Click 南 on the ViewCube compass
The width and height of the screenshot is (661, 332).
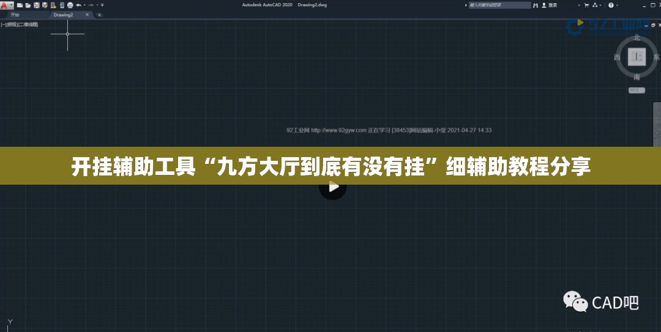click(x=637, y=76)
